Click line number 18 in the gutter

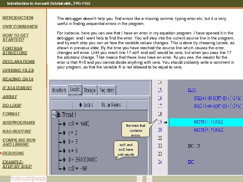click(x=160, y=114)
